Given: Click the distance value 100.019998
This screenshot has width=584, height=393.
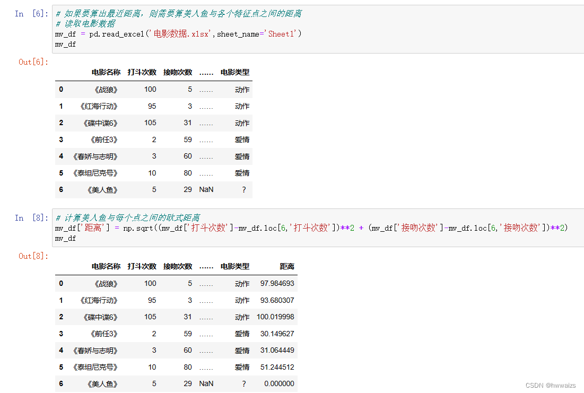Looking at the screenshot, I should (x=275, y=317).
